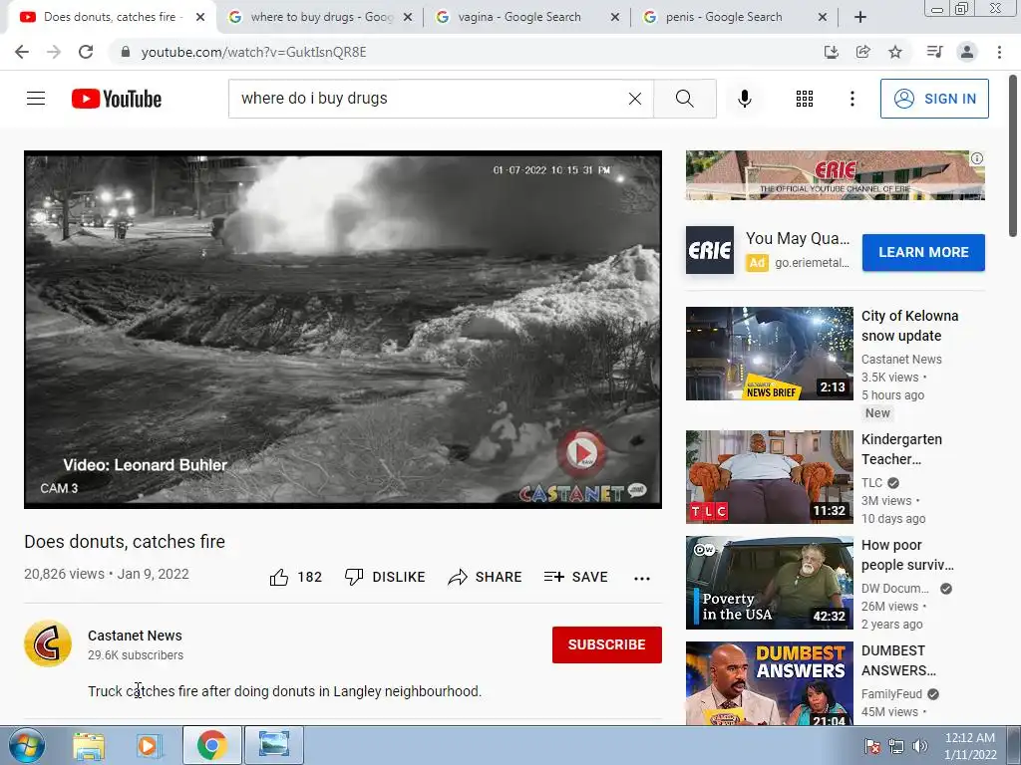Launch Windows Media Player from taskbar

pos(148,745)
